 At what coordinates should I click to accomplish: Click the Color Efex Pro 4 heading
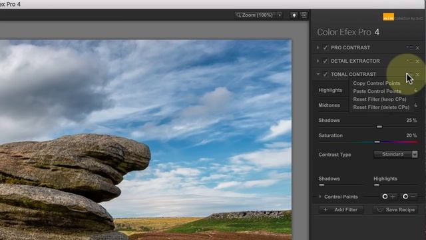(348, 32)
